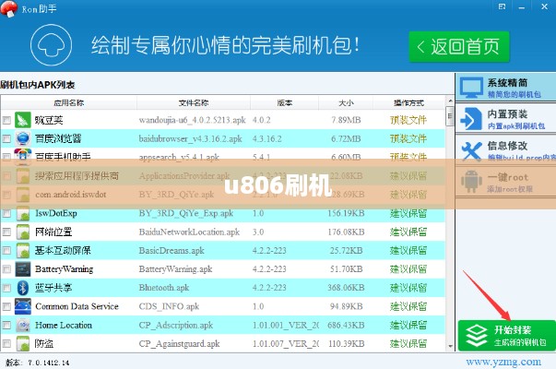Viewport: 556px width, 369px height.
Task: Check the BatteryWarning row checkbox
Action: [6, 269]
